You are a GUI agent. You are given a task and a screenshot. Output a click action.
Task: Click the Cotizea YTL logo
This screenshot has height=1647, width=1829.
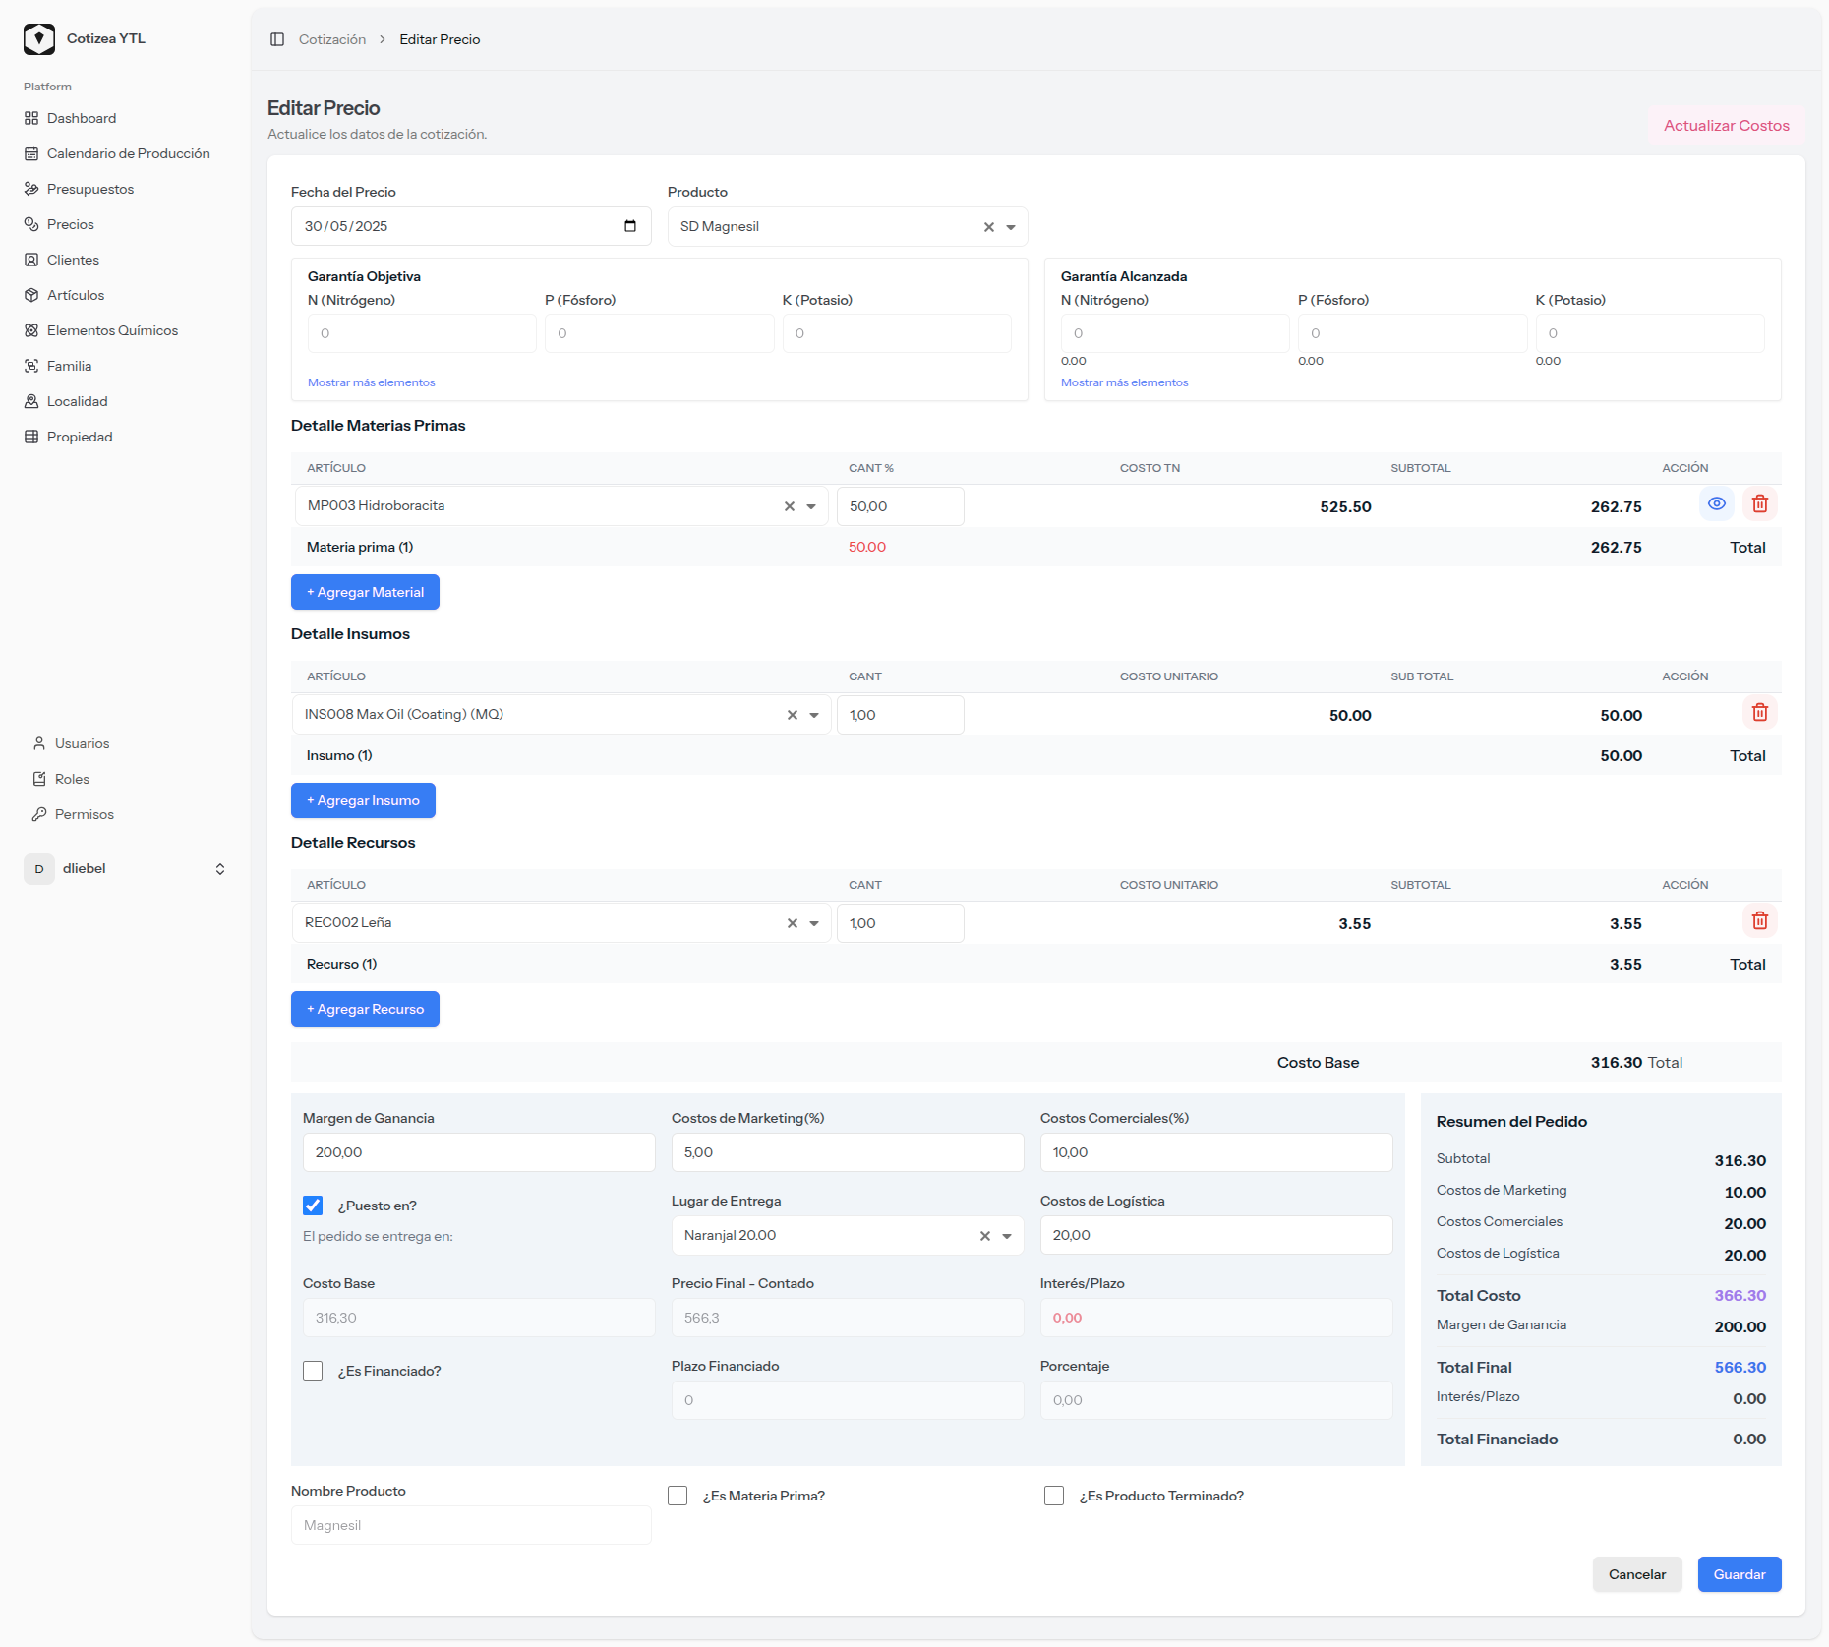coord(39,39)
